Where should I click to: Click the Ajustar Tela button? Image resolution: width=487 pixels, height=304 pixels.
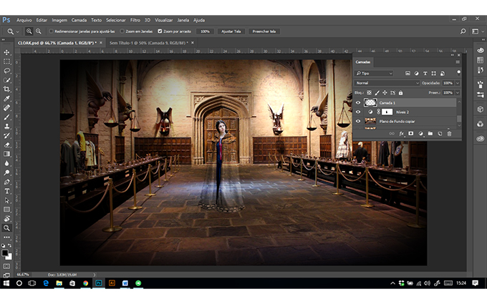pos(231,31)
